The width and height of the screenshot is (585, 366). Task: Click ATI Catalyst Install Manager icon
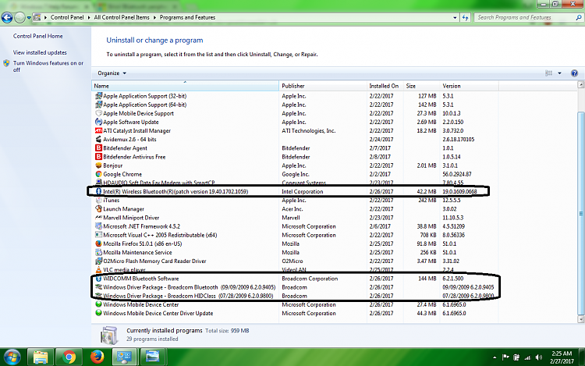click(x=98, y=130)
